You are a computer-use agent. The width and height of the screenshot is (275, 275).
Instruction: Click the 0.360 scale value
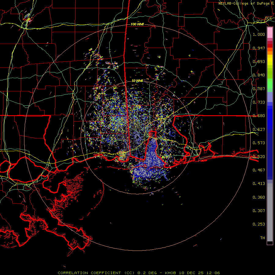259,197
